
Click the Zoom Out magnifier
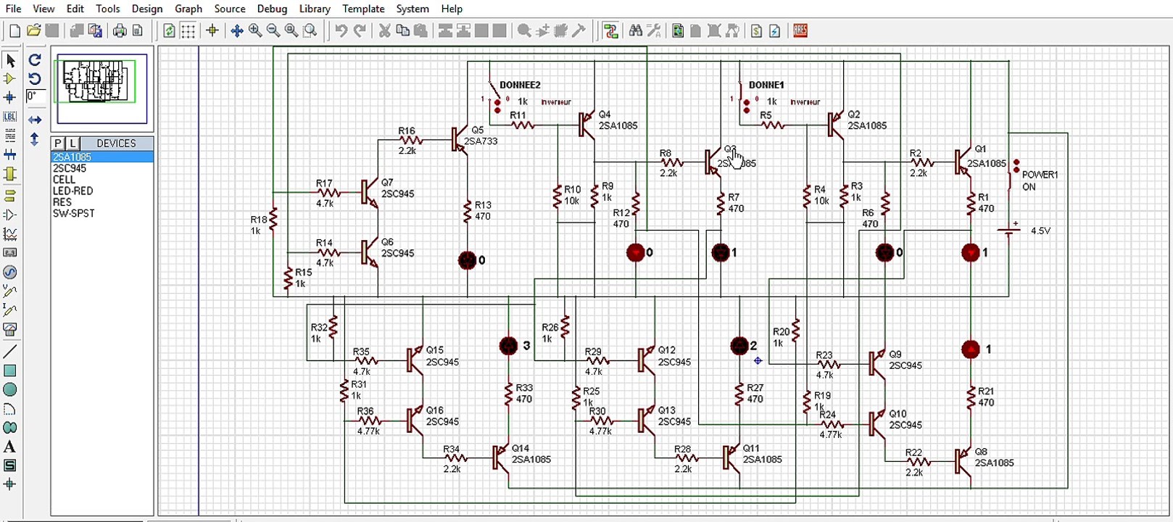(x=273, y=30)
